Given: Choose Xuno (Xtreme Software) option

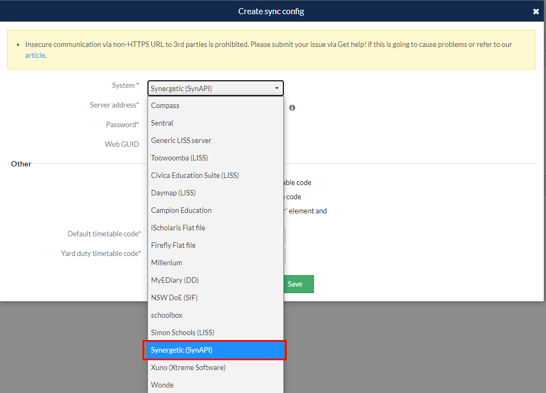Looking at the screenshot, I should [x=216, y=367].
